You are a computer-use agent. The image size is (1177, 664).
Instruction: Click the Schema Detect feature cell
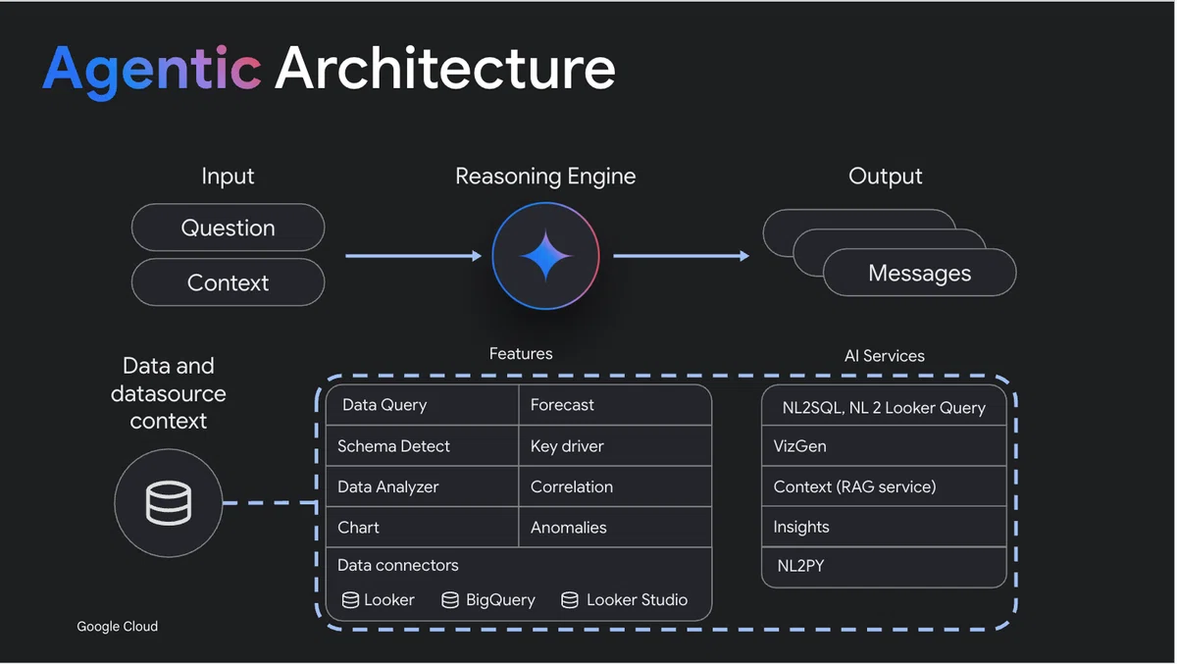pyautogui.click(x=422, y=446)
